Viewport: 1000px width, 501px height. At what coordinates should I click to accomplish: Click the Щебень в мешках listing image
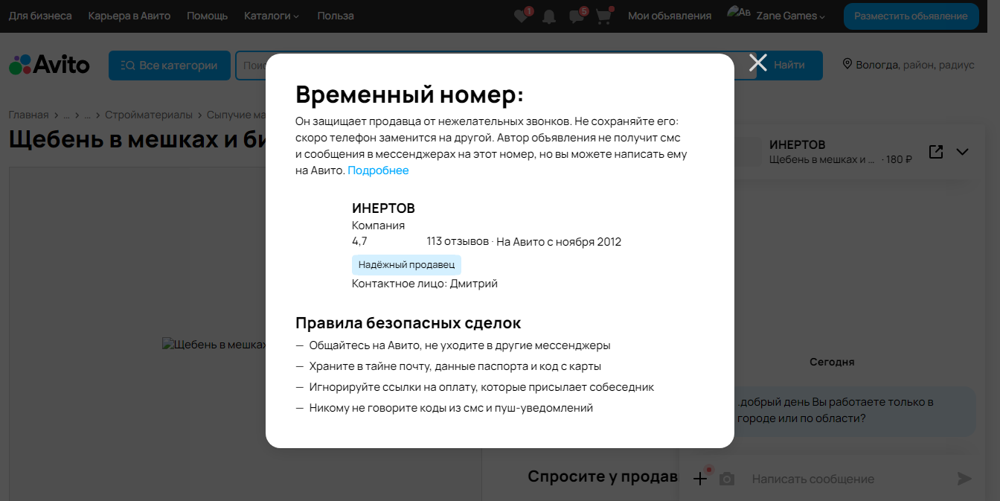point(214,345)
